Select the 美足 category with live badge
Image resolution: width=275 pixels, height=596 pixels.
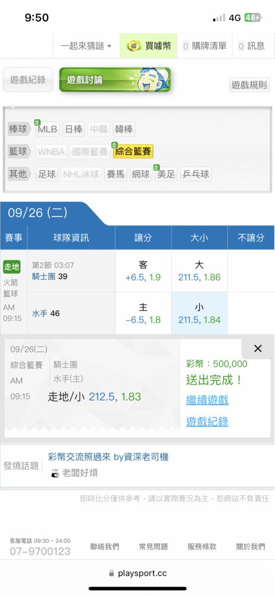coord(166,174)
